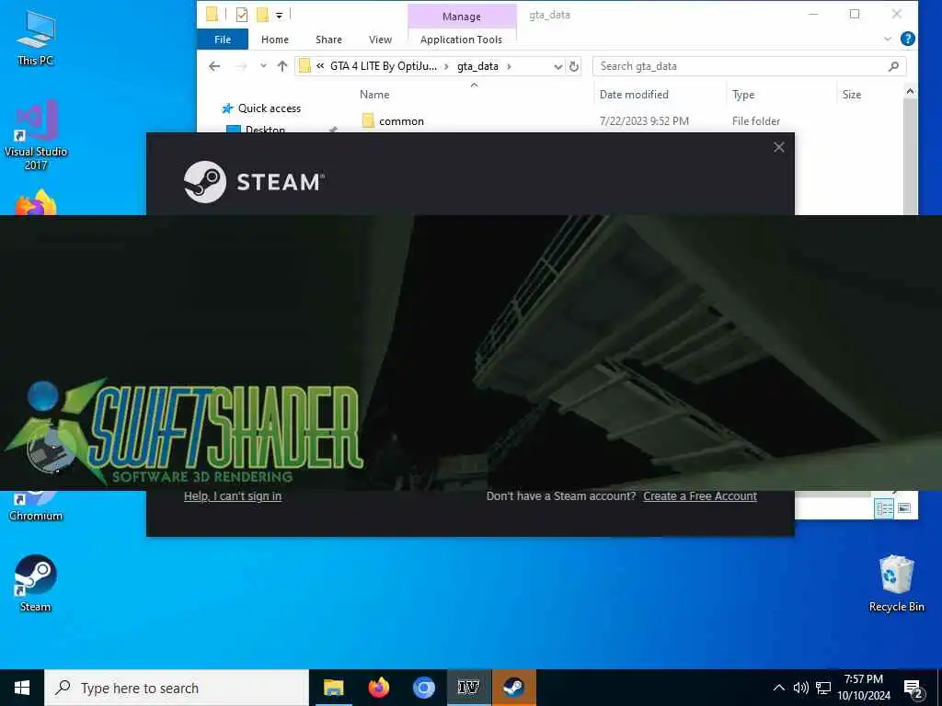Open recent locations dropdown in Explorer
The height and width of the screenshot is (706, 942).
point(263,66)
